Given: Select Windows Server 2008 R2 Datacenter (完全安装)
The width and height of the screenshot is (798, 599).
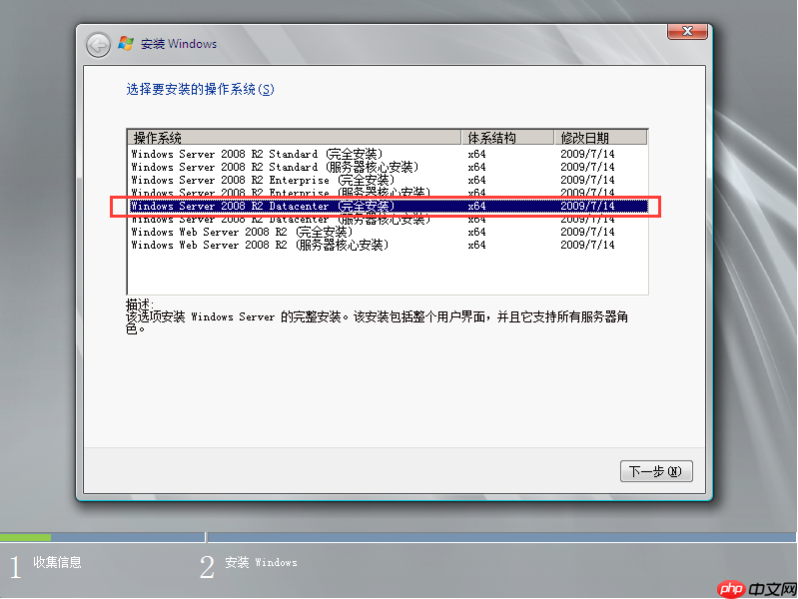Looking at the screenshot, I should click(x=388, y=206).
